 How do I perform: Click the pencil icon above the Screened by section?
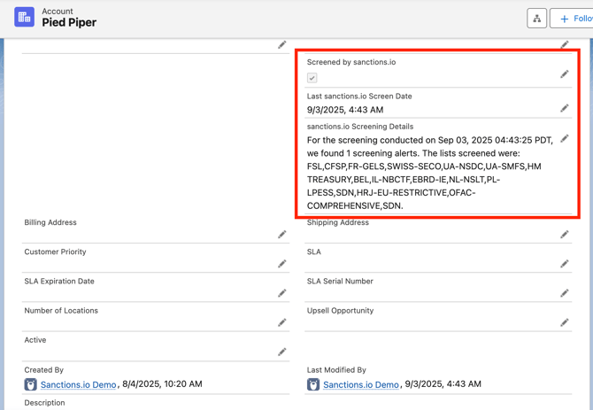565,44
